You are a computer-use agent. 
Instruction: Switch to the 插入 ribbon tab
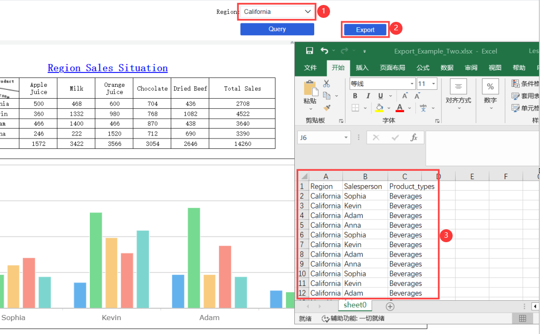pos(362,67)
